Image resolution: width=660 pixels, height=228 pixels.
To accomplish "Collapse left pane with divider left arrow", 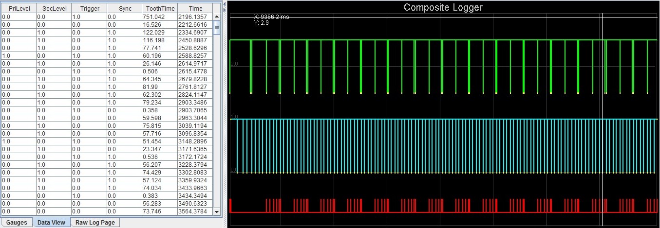I will (x=225, y=3).
